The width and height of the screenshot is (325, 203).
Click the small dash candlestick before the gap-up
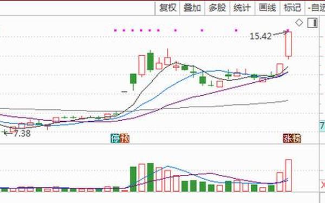124,91
